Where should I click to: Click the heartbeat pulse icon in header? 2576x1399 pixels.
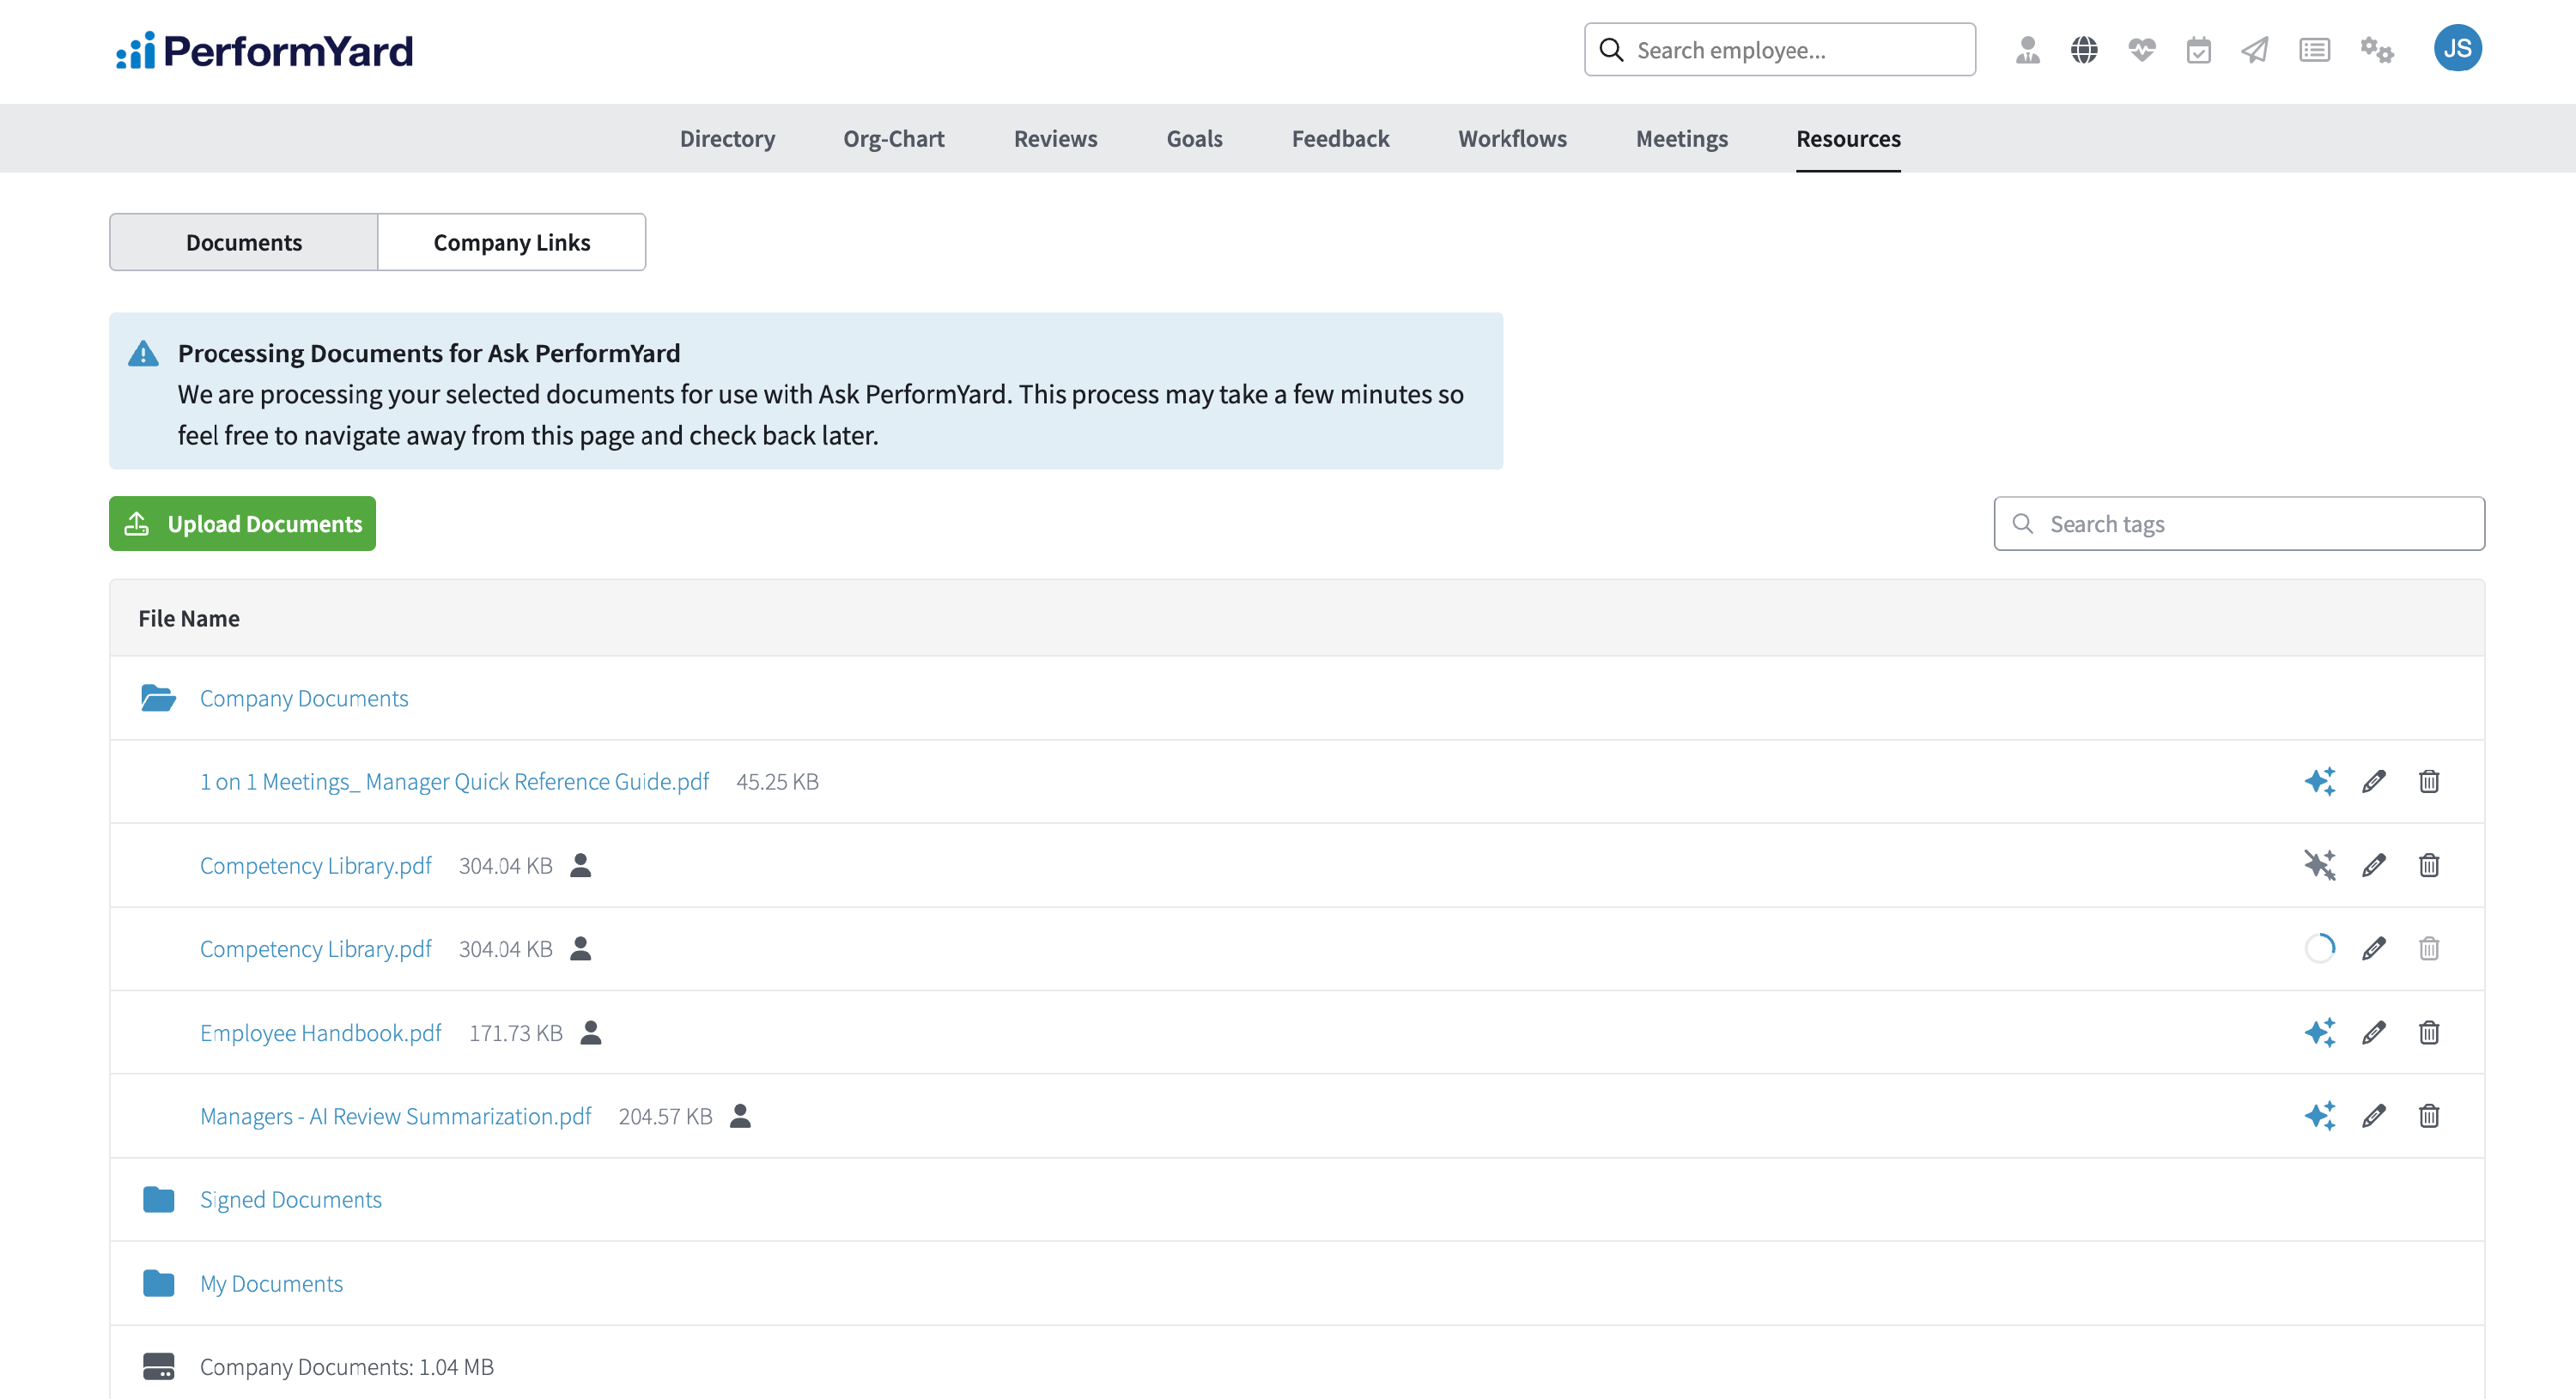(2141, 50)
